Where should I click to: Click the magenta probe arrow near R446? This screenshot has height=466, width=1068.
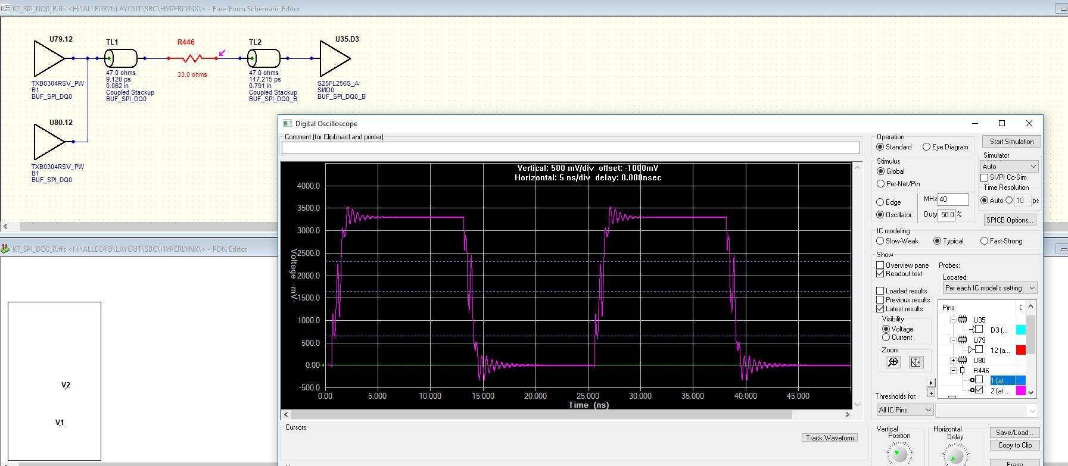[222, 53]
